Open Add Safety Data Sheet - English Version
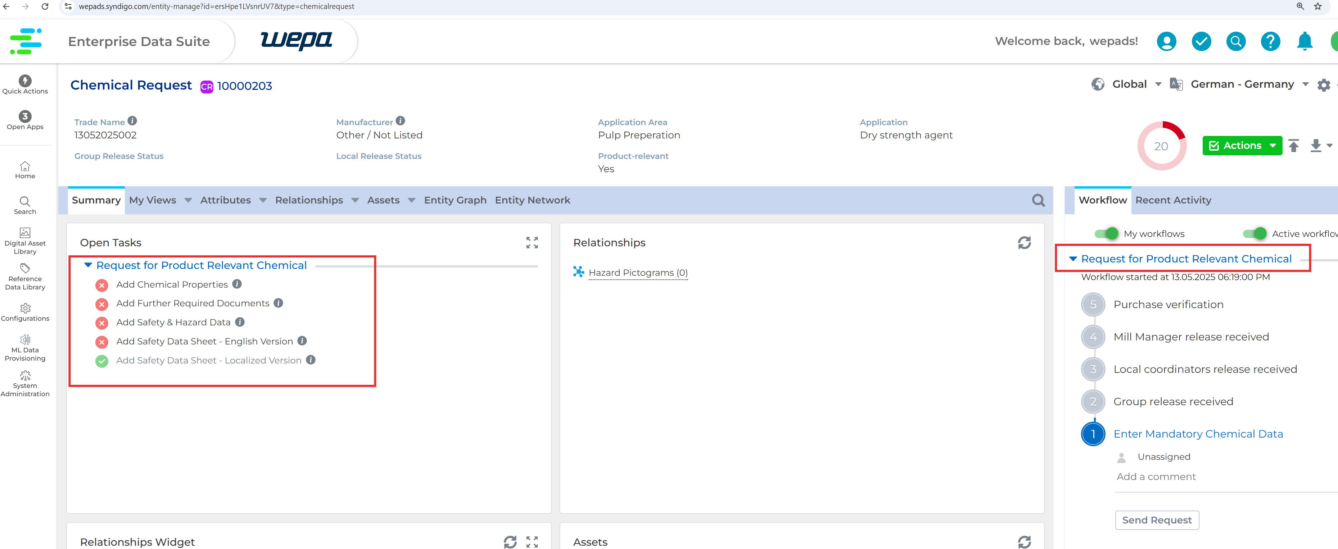1338x549 pixels. click(x=205, y=341)
